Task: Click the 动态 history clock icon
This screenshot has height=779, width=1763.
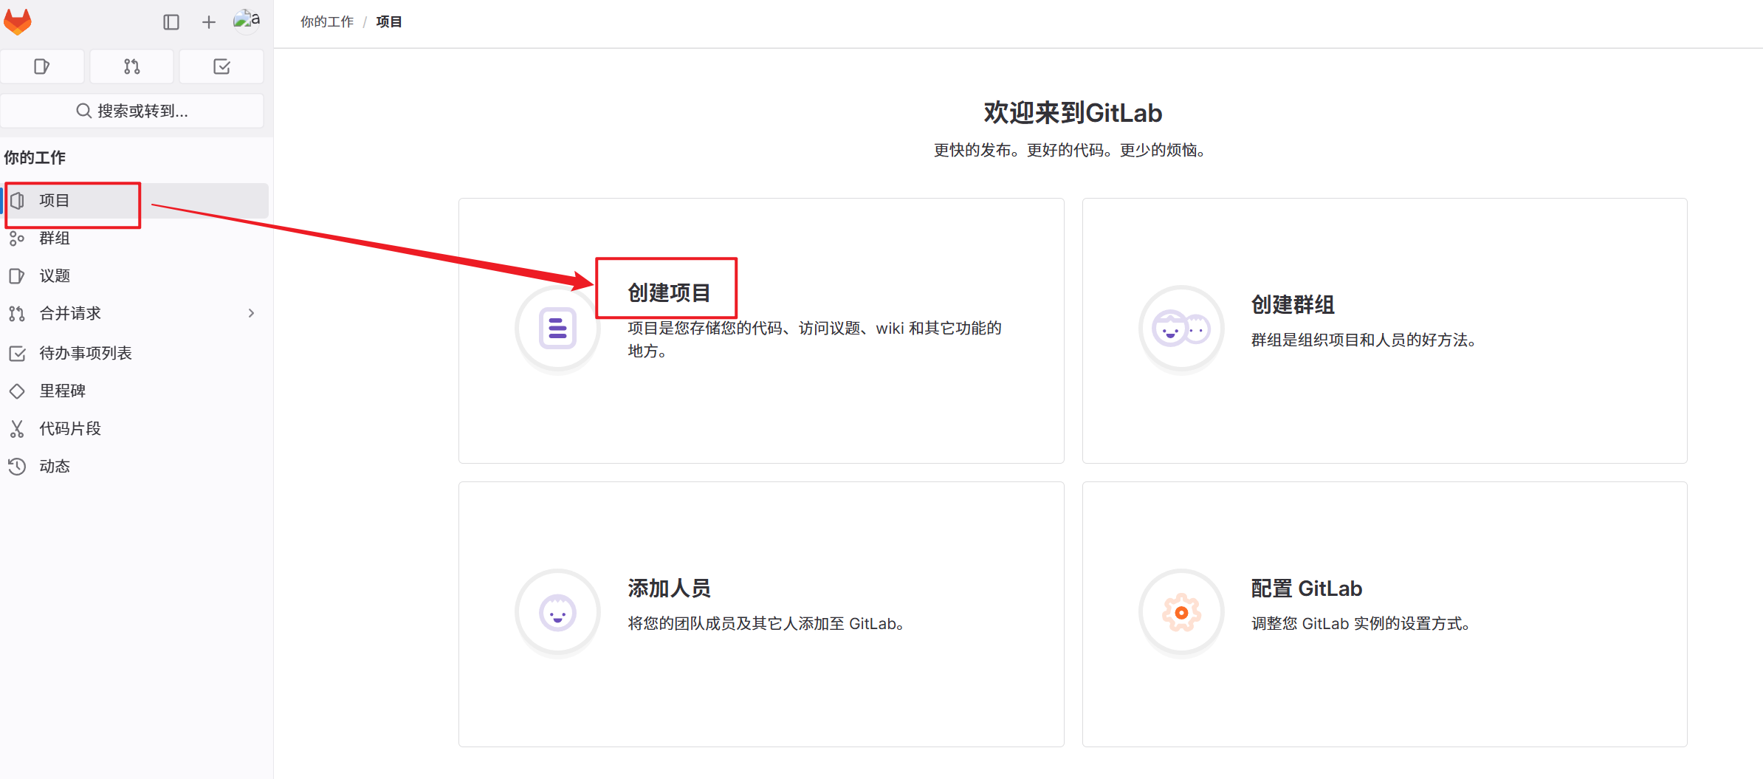Action: coord(17,467)
